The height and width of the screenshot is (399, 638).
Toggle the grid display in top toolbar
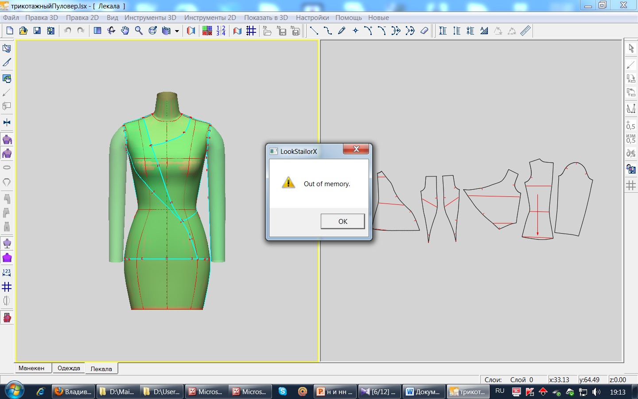point(251,31)
